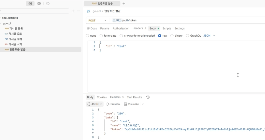
Task: Click the response history clock icon
Action: pos(148,97)
